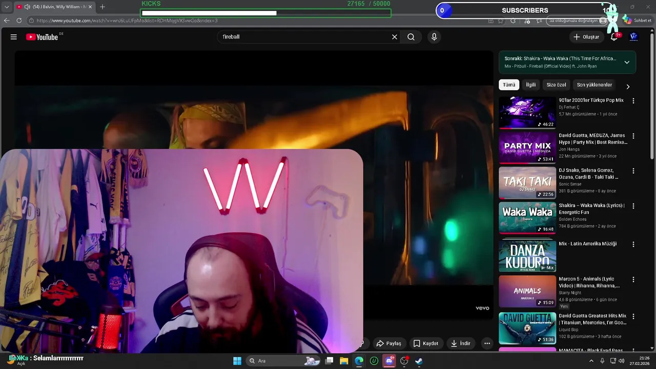The height and width of the screenshot is (369, 656).
Task: Open the David Guetta Greatest Hits thumbnail
Action: coord(527,328)
